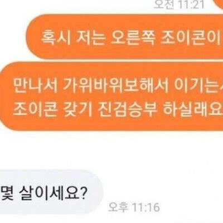The width and height of the screenshot is (223, 223).
Task: Select the orange message starting with 혹시 저는
Action: tap(124, 37)
